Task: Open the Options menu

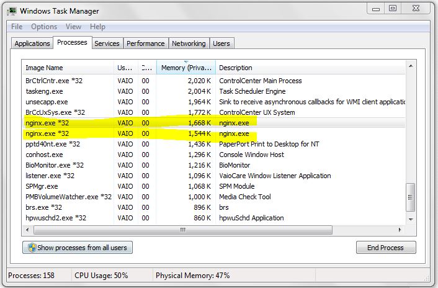Action: (44, 27)
